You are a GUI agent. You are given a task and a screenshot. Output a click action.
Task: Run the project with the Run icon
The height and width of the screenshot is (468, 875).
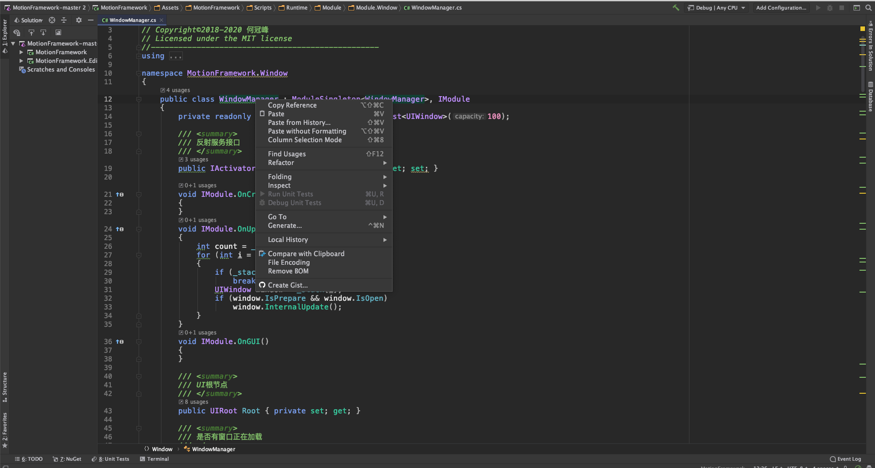point(818,8)
